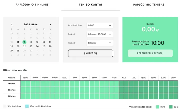Select 3 Kortas slot at 21:00

click(x=171, y=96)
